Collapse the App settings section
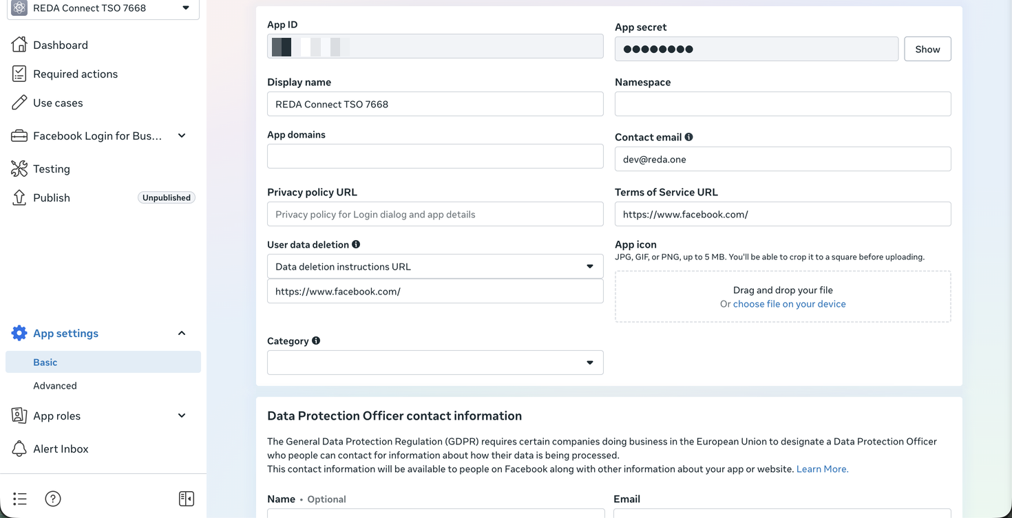 pyautogui.click(x=182, y=333)
